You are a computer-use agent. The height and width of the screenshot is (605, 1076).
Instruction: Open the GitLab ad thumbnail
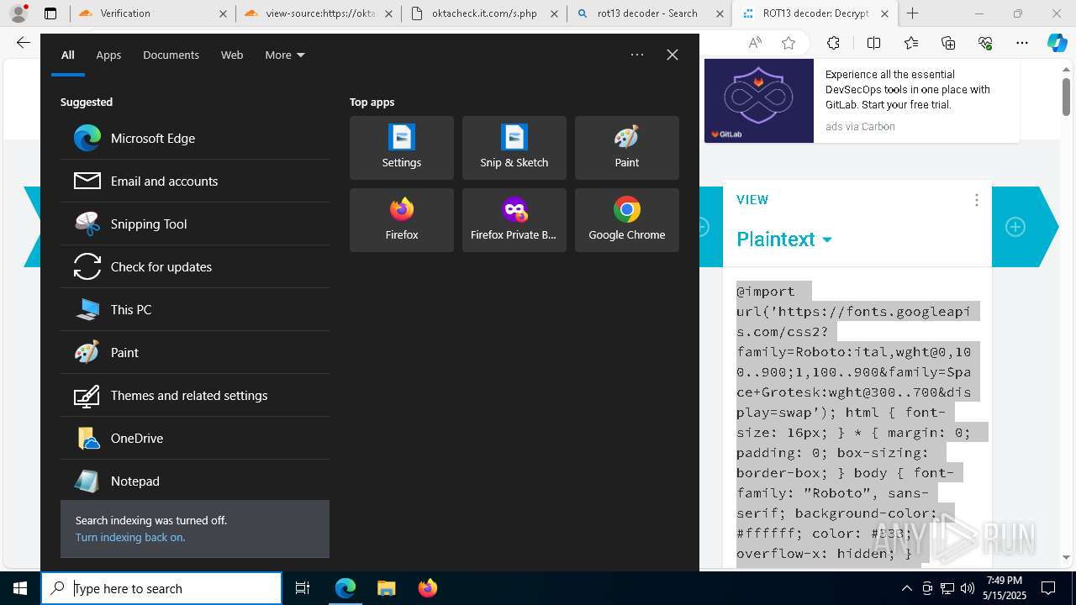(759, 100)
